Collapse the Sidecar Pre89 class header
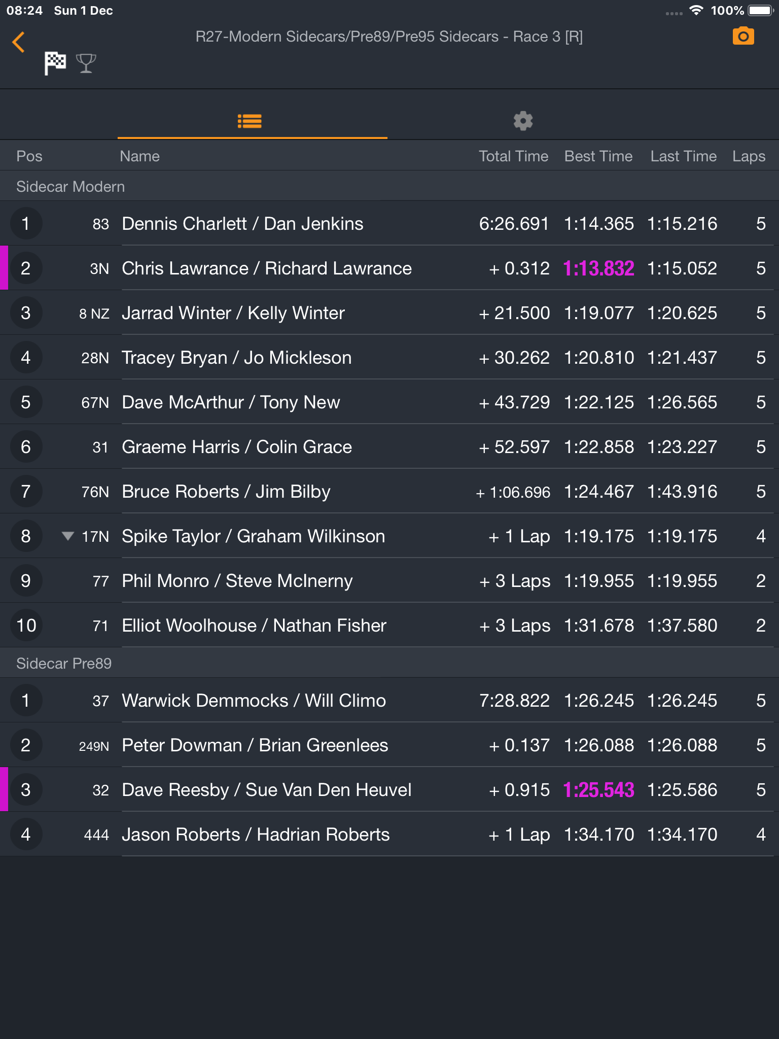 (389, 663)
